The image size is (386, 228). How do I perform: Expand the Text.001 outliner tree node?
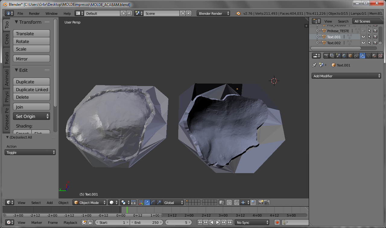click(x=317, y=37)
